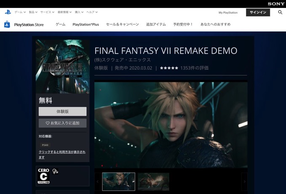Expand the サービス dropdown menu

pos(47,12)
